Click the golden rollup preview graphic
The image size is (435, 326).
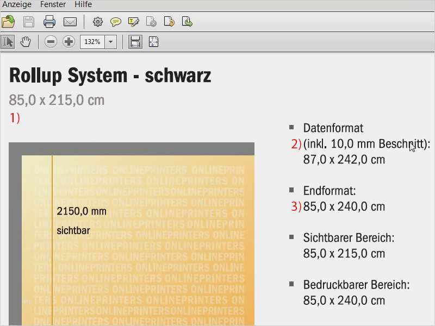click(x=138, y=241)
